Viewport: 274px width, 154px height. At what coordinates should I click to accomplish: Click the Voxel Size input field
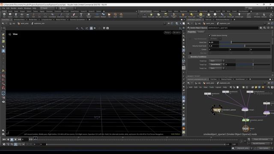pos(214,42)
